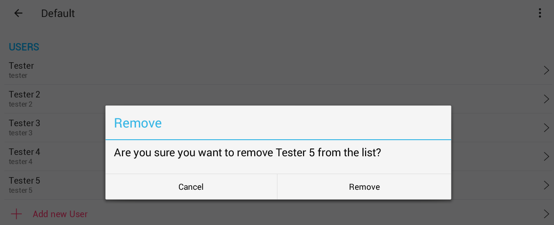Choose the Tester 3 list item
Screen dimensions: 554x225
pos(24,128)
